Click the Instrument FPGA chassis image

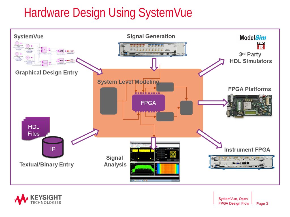tap(241, 162)
